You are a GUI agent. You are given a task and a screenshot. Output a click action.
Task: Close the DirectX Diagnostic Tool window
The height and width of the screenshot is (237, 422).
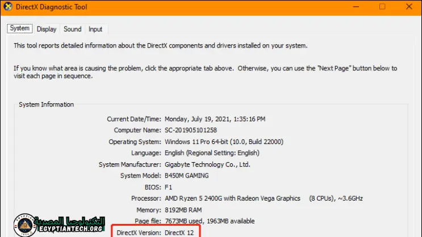409,7
